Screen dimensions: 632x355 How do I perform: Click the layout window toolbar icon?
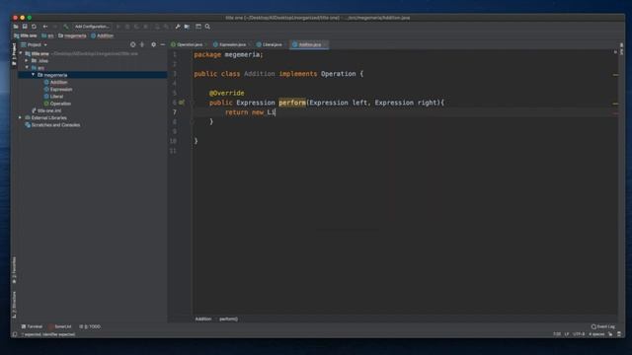point(198,27)
